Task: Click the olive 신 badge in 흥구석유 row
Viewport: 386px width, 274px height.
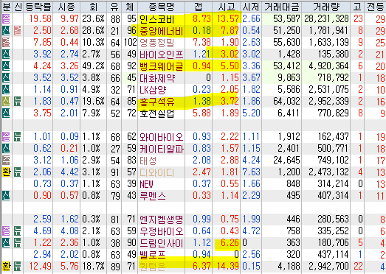Action: tap(6, 101)
